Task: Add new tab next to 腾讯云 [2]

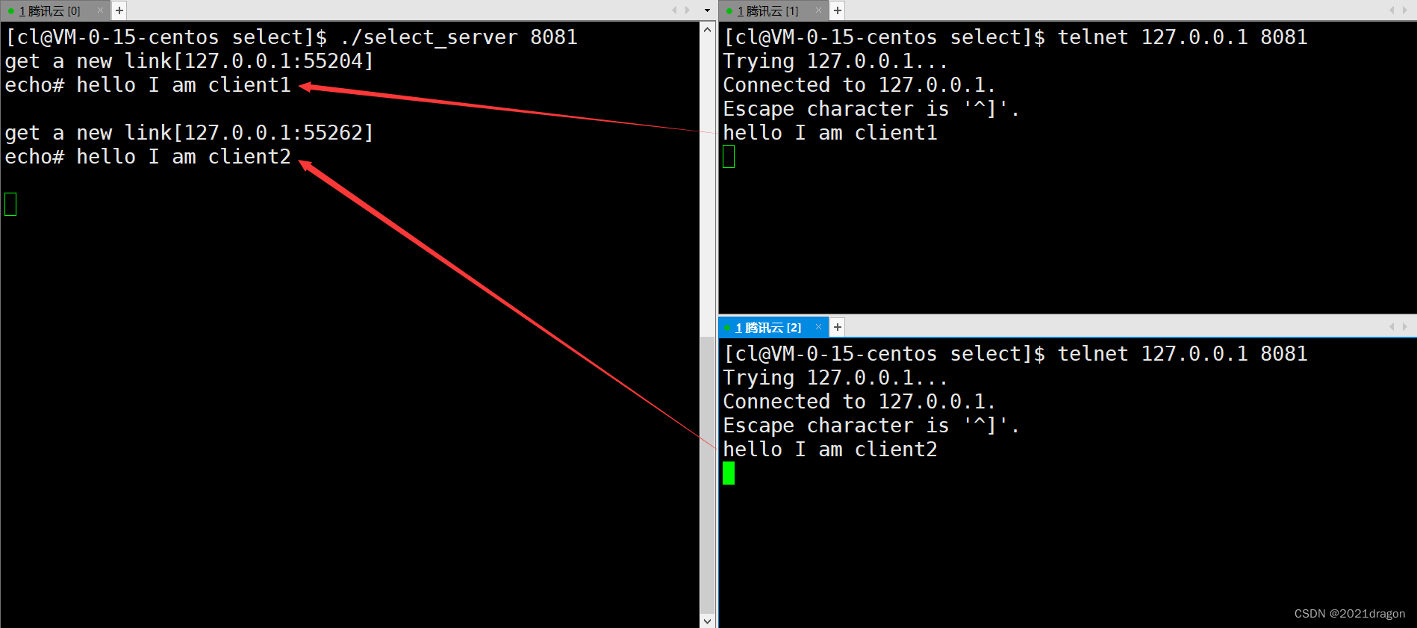Action: click(838, 327)
